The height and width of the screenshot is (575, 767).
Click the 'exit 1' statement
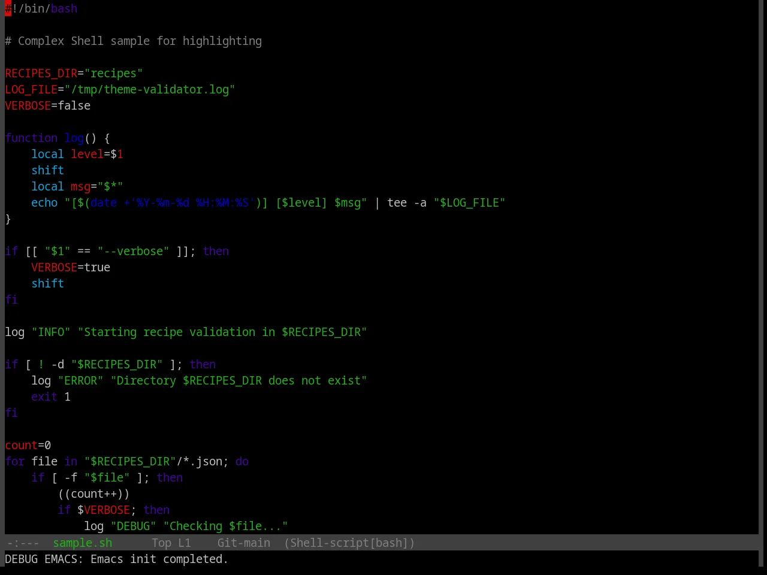point(51,397)
